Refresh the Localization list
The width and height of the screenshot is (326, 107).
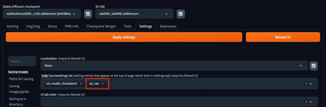click(x=314, y=66)
